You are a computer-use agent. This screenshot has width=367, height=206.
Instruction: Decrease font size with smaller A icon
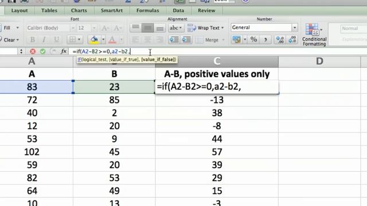[117, 28]
